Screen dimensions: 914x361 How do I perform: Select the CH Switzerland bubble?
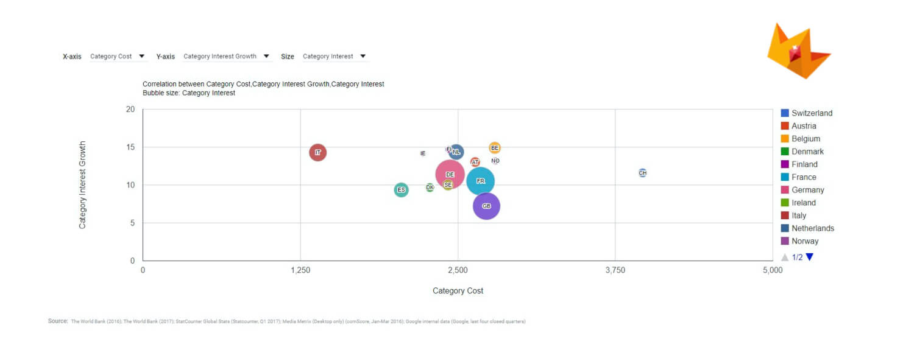coord(642,173)
